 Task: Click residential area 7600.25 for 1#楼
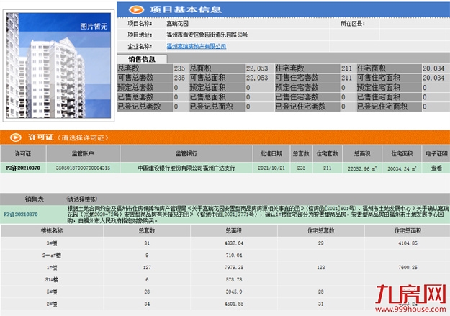tap(408, 267)
